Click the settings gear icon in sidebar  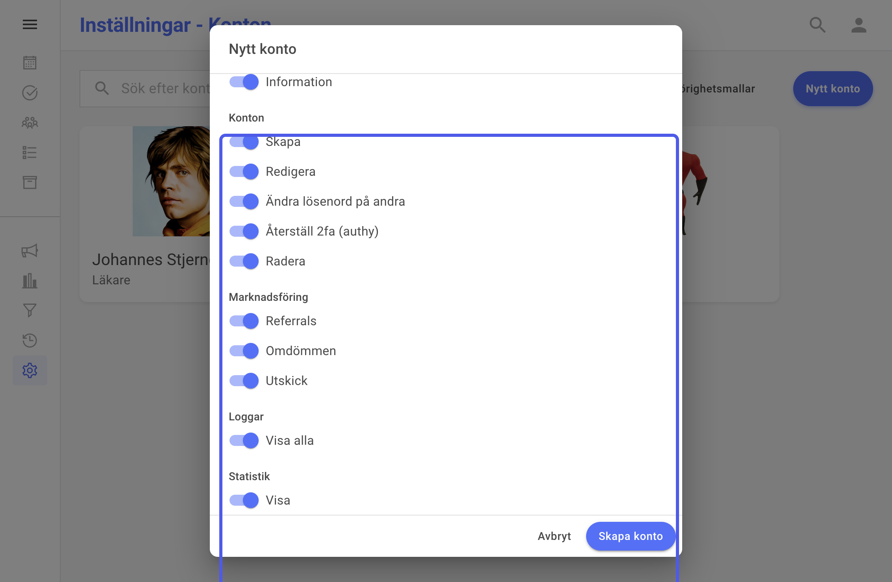click(x=30, y=370)
